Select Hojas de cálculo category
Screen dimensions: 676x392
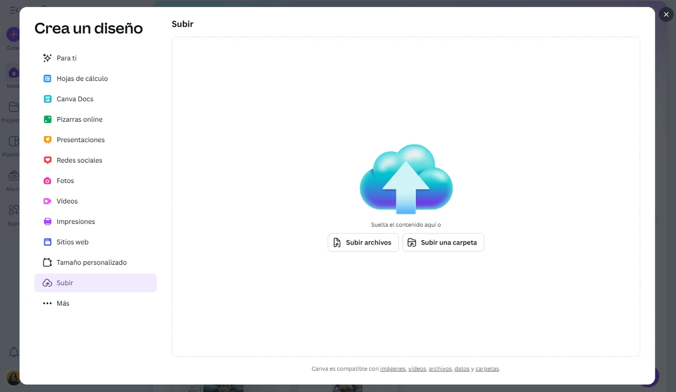coord(96,78)
